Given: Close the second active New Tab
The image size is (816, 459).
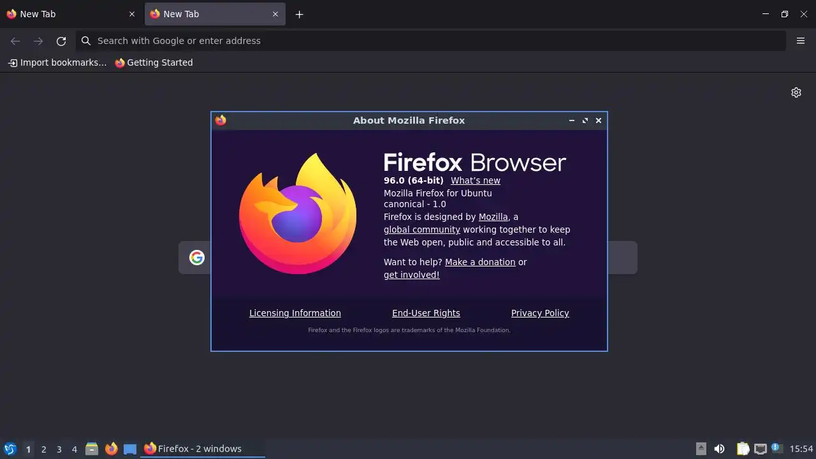Looking at the screenshot, I should tap(275, 14).
